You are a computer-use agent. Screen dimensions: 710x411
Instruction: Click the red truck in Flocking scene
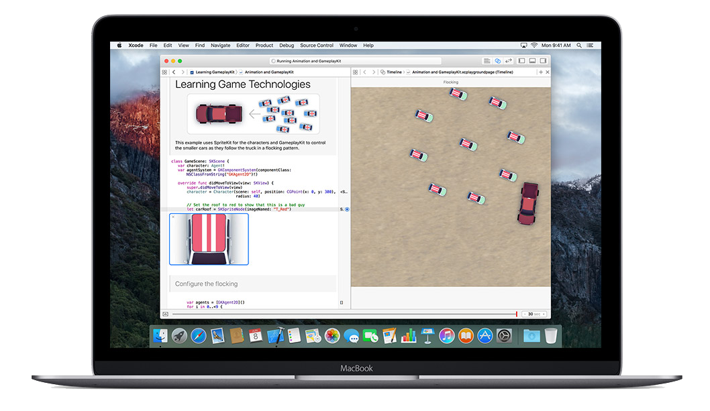(528, 203)
